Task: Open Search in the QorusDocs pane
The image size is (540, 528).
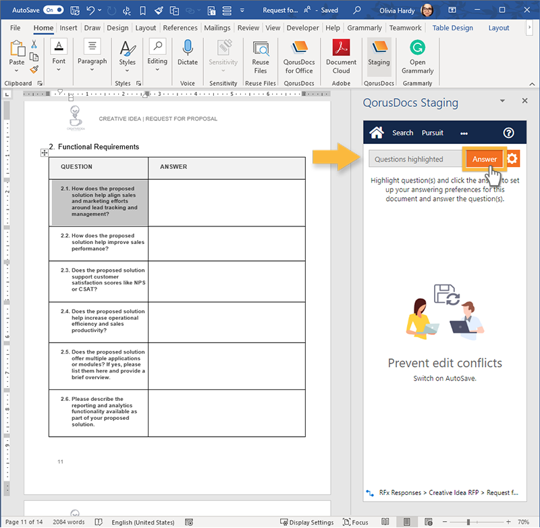Action: [402, 133]
